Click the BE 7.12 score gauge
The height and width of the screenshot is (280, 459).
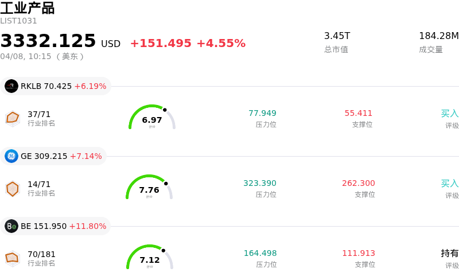point(150,258)
